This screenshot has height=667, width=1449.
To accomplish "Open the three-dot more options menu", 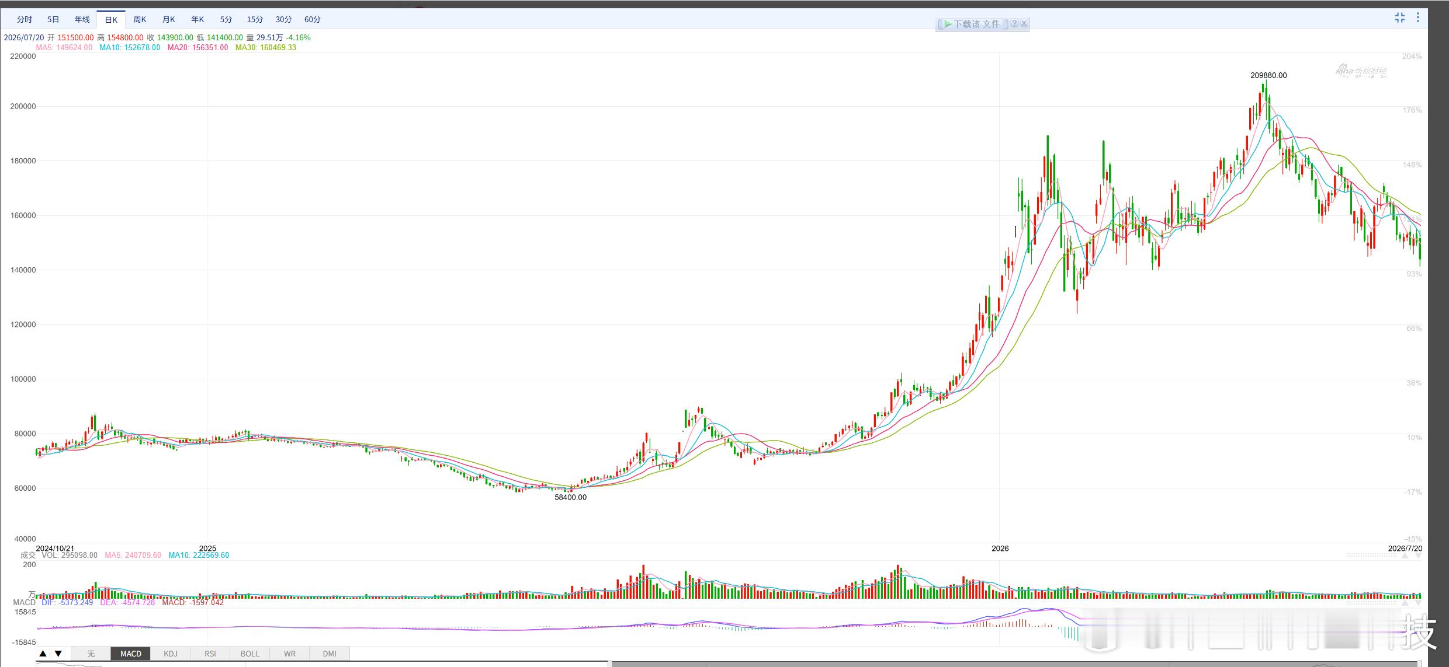I will [1417, 18].
